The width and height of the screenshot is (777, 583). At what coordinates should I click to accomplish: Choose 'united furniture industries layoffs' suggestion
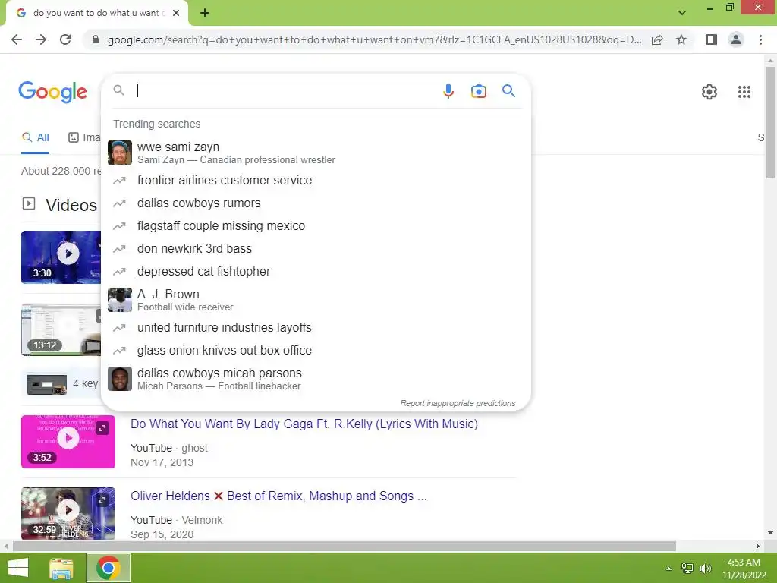[x=316, y=328]
